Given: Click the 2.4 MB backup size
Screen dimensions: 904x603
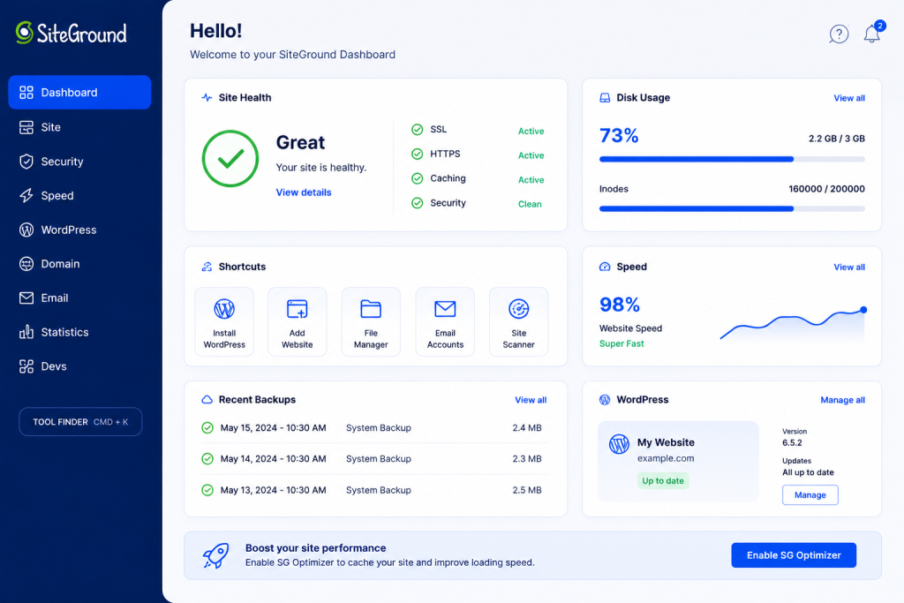Looking at the screenshot, I should pyautogui.click(x=527, y=427).
